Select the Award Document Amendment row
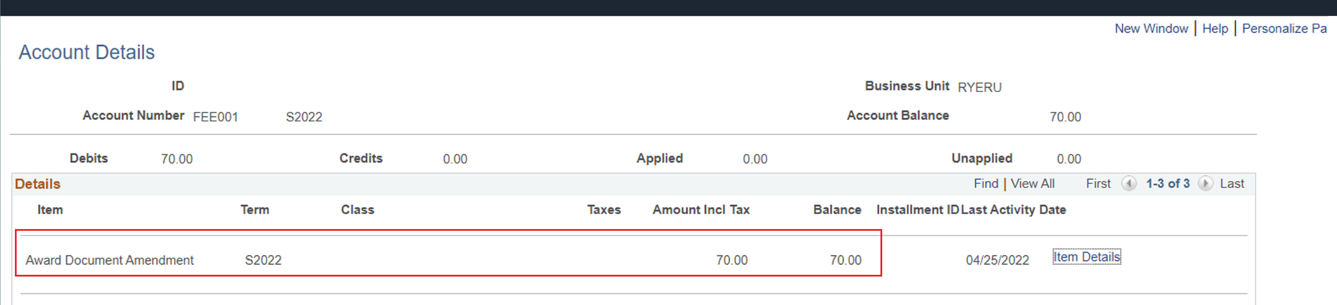Image resolution: width=1337 pixels, height=305 pixels. [x=110, y=260]
